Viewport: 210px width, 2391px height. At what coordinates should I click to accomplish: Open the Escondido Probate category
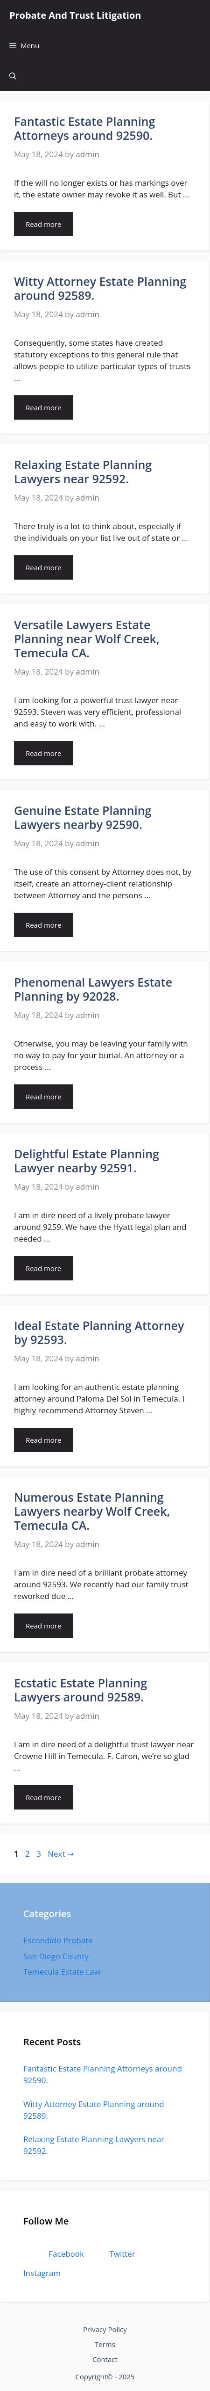click(x=57, y=1940)
